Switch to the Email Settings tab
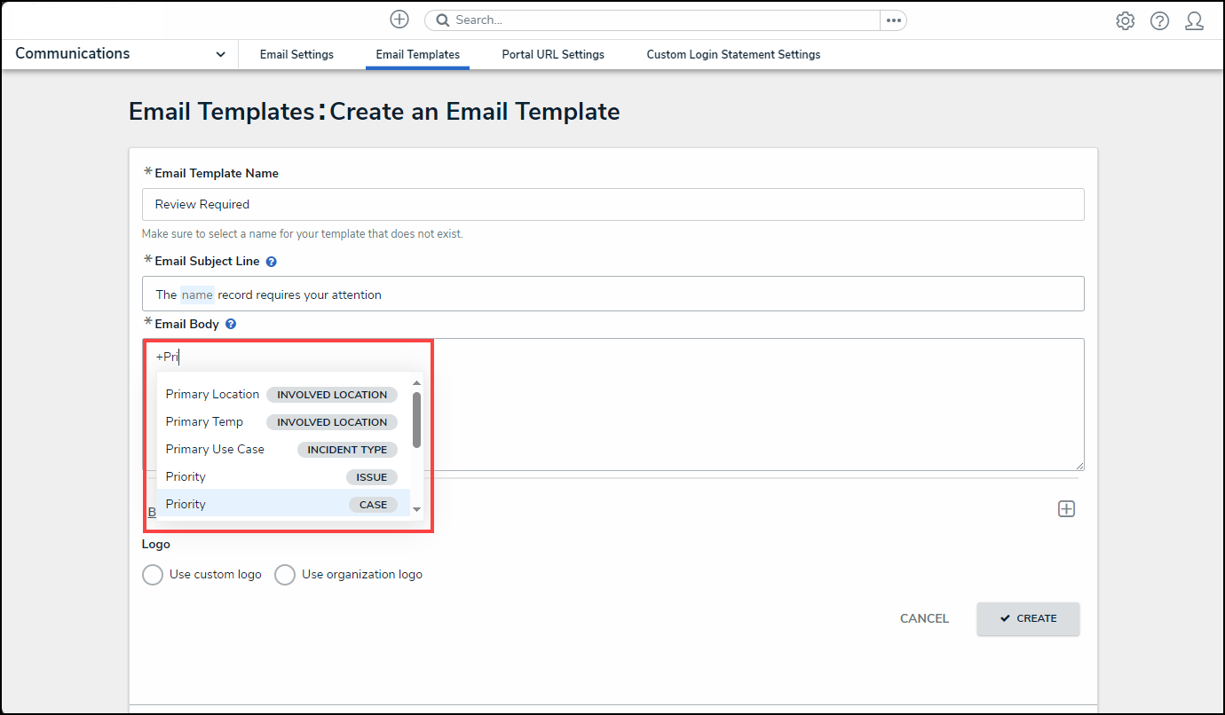The width and height of the screenshot is (1225, 715). [296, 54]
